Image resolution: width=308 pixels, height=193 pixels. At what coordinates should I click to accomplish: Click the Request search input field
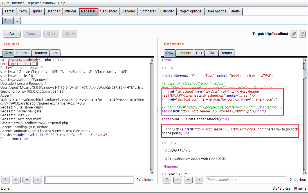pyautogui.click(x=89, y=180)
